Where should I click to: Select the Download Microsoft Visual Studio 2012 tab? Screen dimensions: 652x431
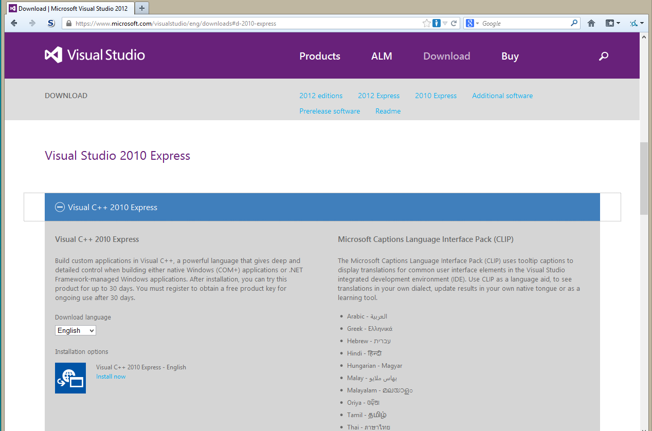[70, 8]
